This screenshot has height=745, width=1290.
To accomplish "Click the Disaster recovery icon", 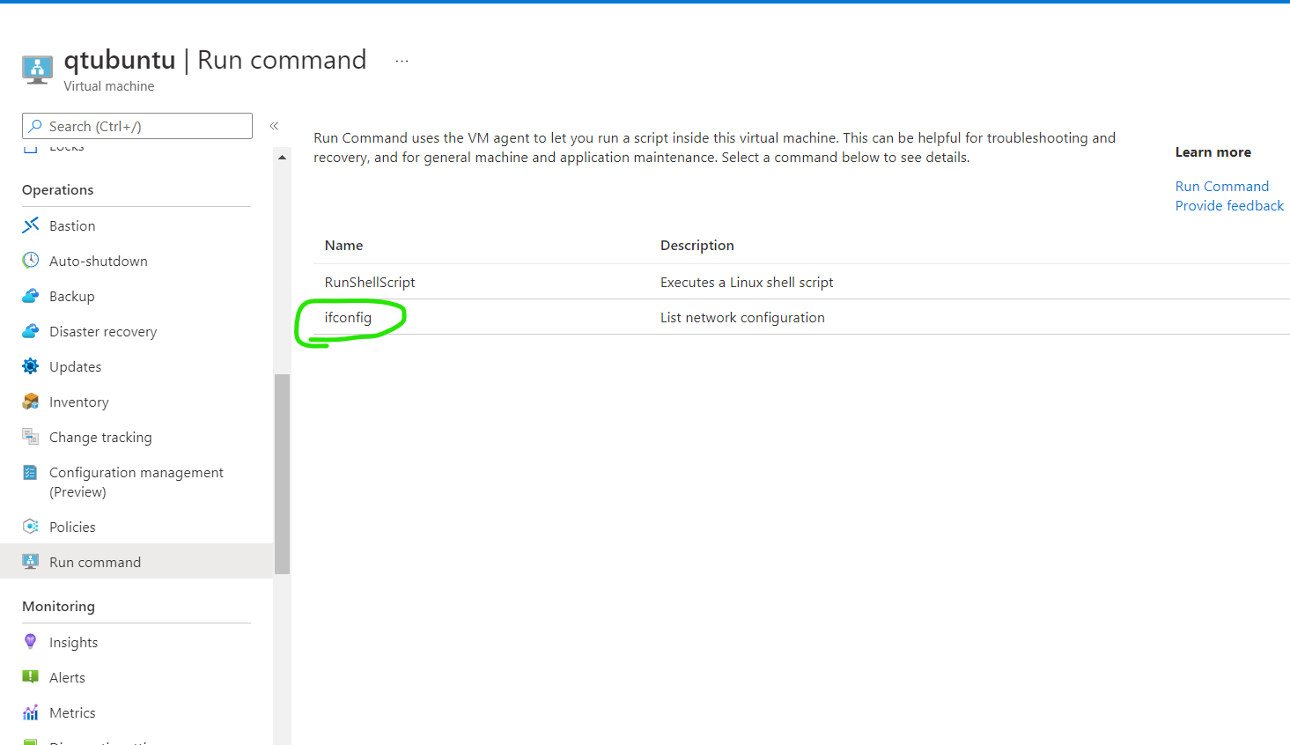I will [x=31, y=330].
